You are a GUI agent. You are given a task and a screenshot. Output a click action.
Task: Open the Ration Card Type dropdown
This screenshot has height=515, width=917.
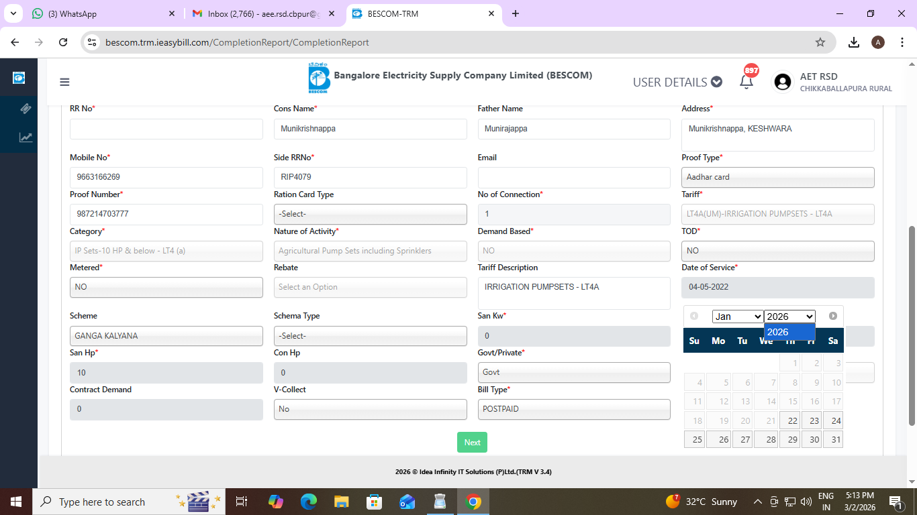[x=370, y=214]
